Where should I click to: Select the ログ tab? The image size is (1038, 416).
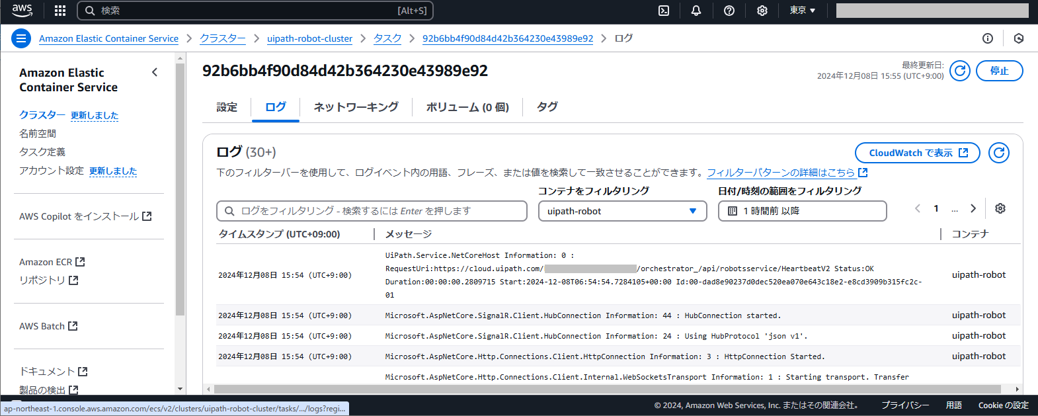pyautogui.click(x=276, y=107)
